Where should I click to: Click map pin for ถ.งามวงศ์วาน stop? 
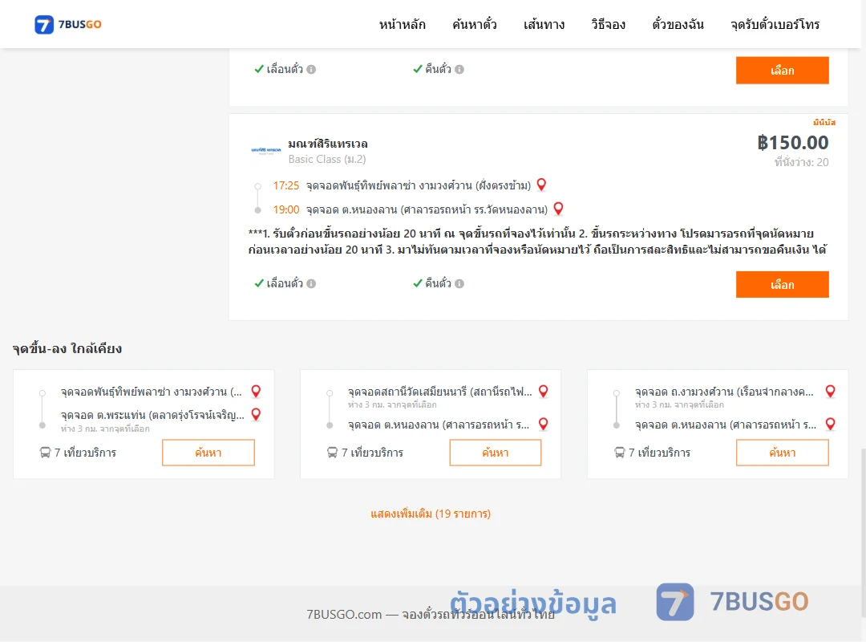pos(830,391)
